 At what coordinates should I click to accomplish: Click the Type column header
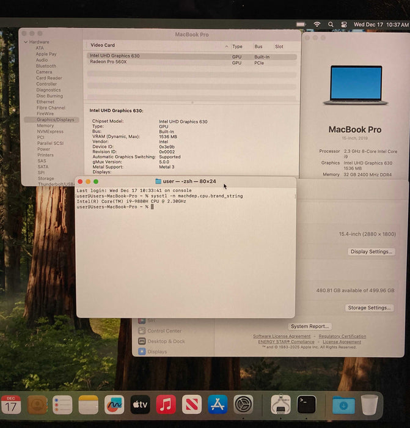237,46
